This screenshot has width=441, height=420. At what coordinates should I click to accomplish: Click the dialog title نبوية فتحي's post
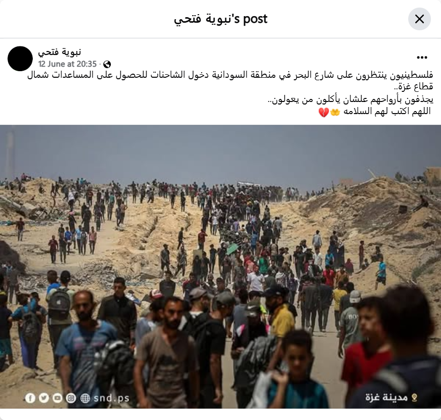click(221, 19)
